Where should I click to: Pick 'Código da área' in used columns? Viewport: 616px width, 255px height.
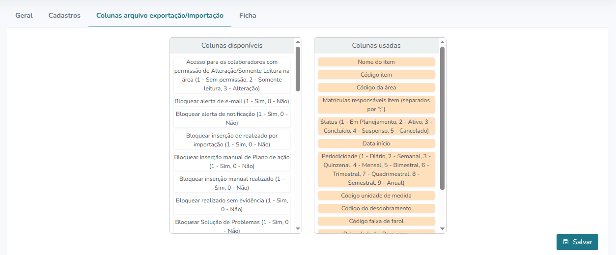376,87
